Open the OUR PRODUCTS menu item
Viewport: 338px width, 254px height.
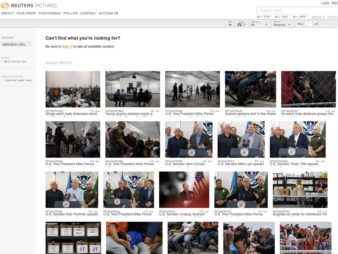coord(26,13)
